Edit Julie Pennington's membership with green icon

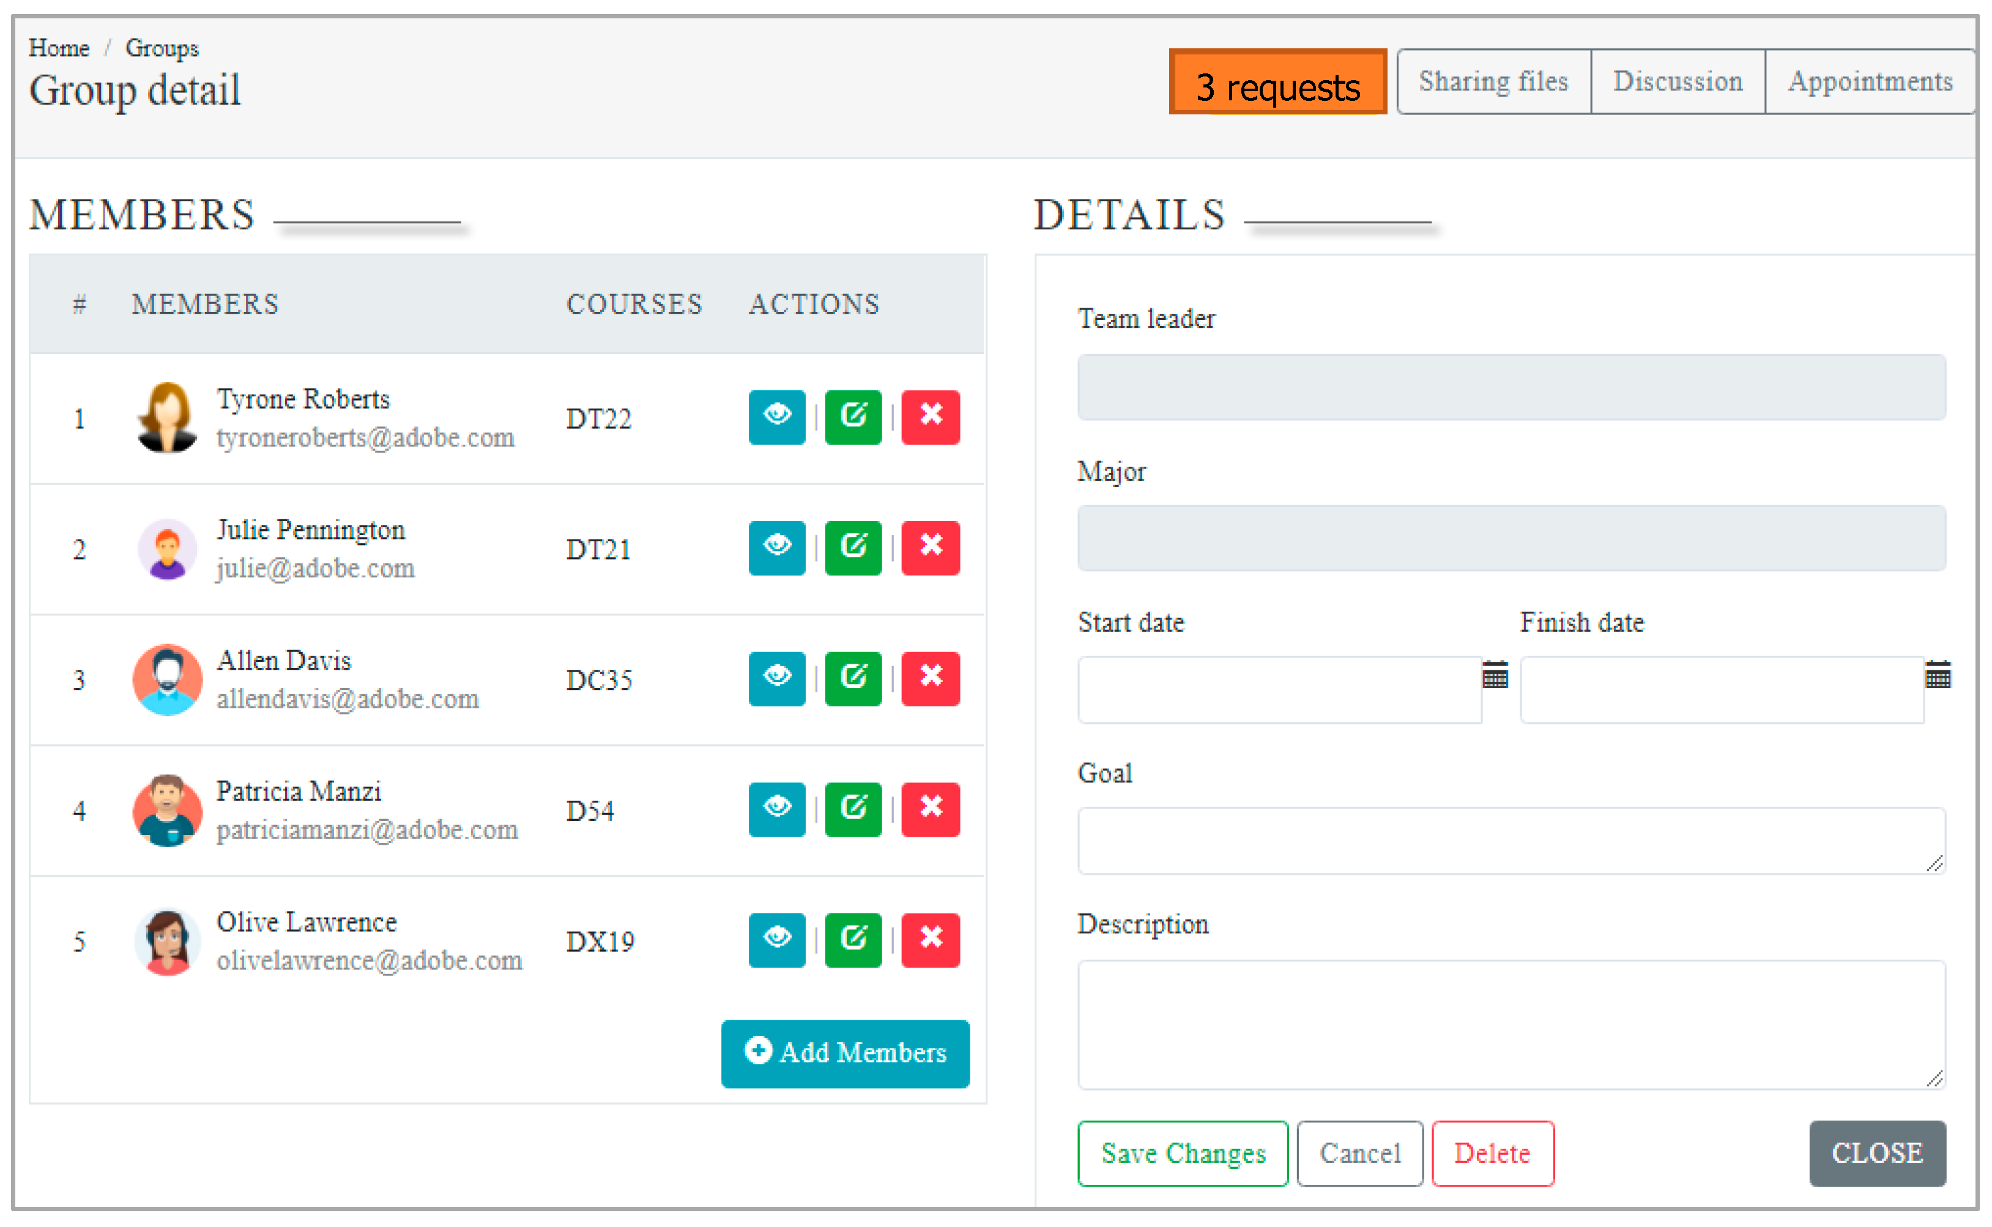852,548
